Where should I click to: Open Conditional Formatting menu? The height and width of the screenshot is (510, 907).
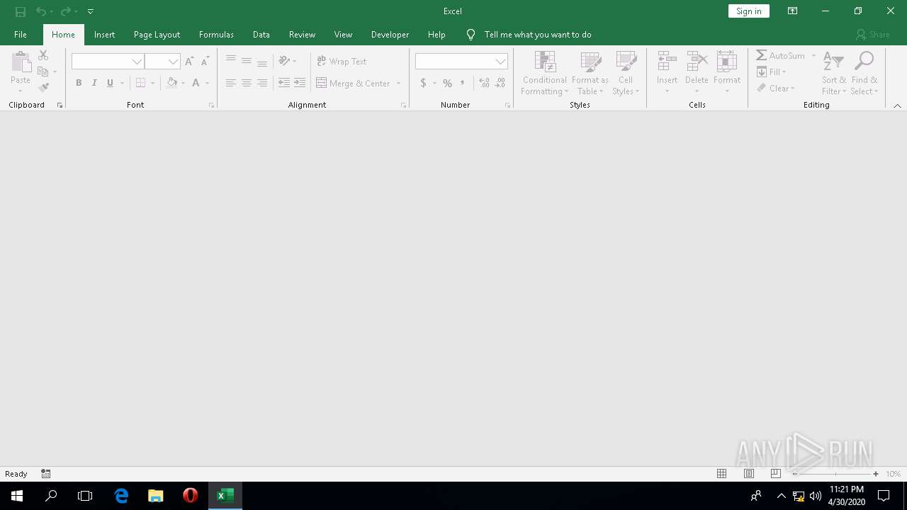tap(544, 73)
